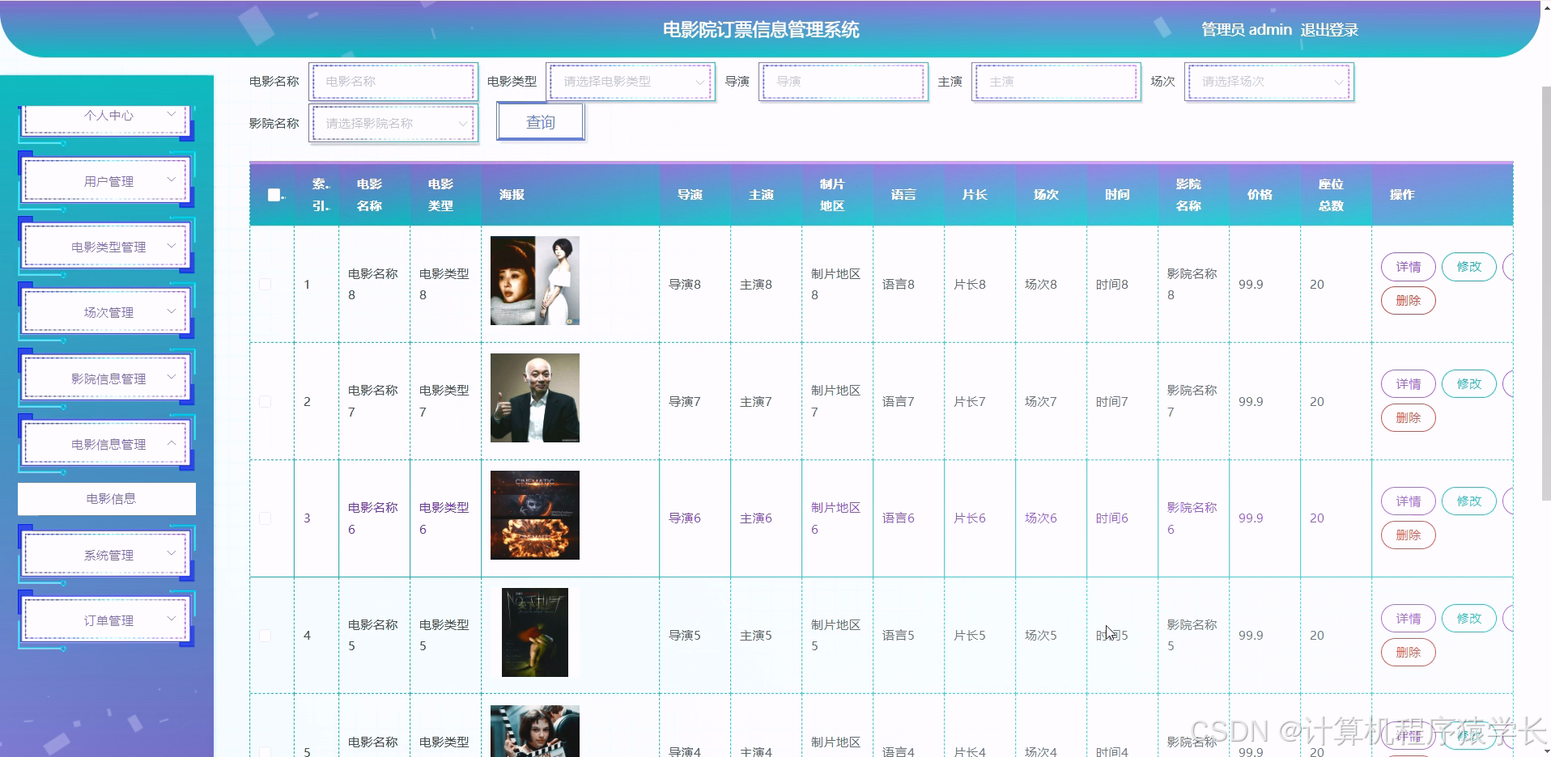The width and height of the screenshot is (1551, 757).
Task: Expand the 用户管理 sidebar menu
Action: click(x=106, y=181)
